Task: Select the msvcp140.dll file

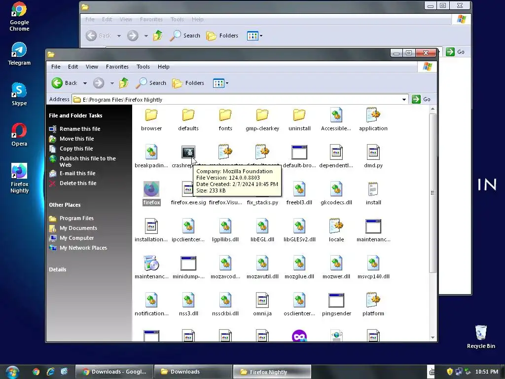Action: pyautogui.click(x=373, y=267)
